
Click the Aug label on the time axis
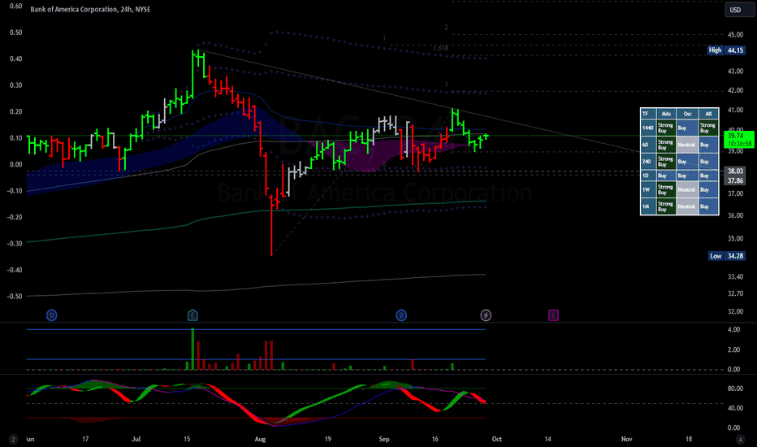260,439
